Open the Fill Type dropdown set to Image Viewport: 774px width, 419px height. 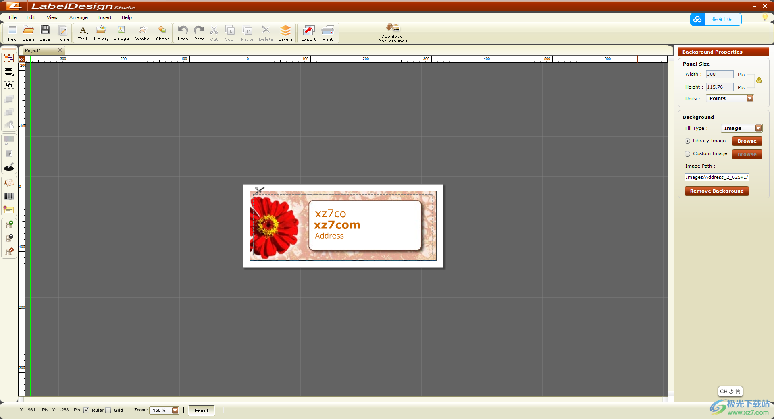click(741, 128)
